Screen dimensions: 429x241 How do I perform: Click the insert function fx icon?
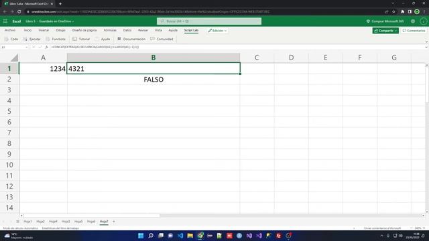tap(46, 48)
